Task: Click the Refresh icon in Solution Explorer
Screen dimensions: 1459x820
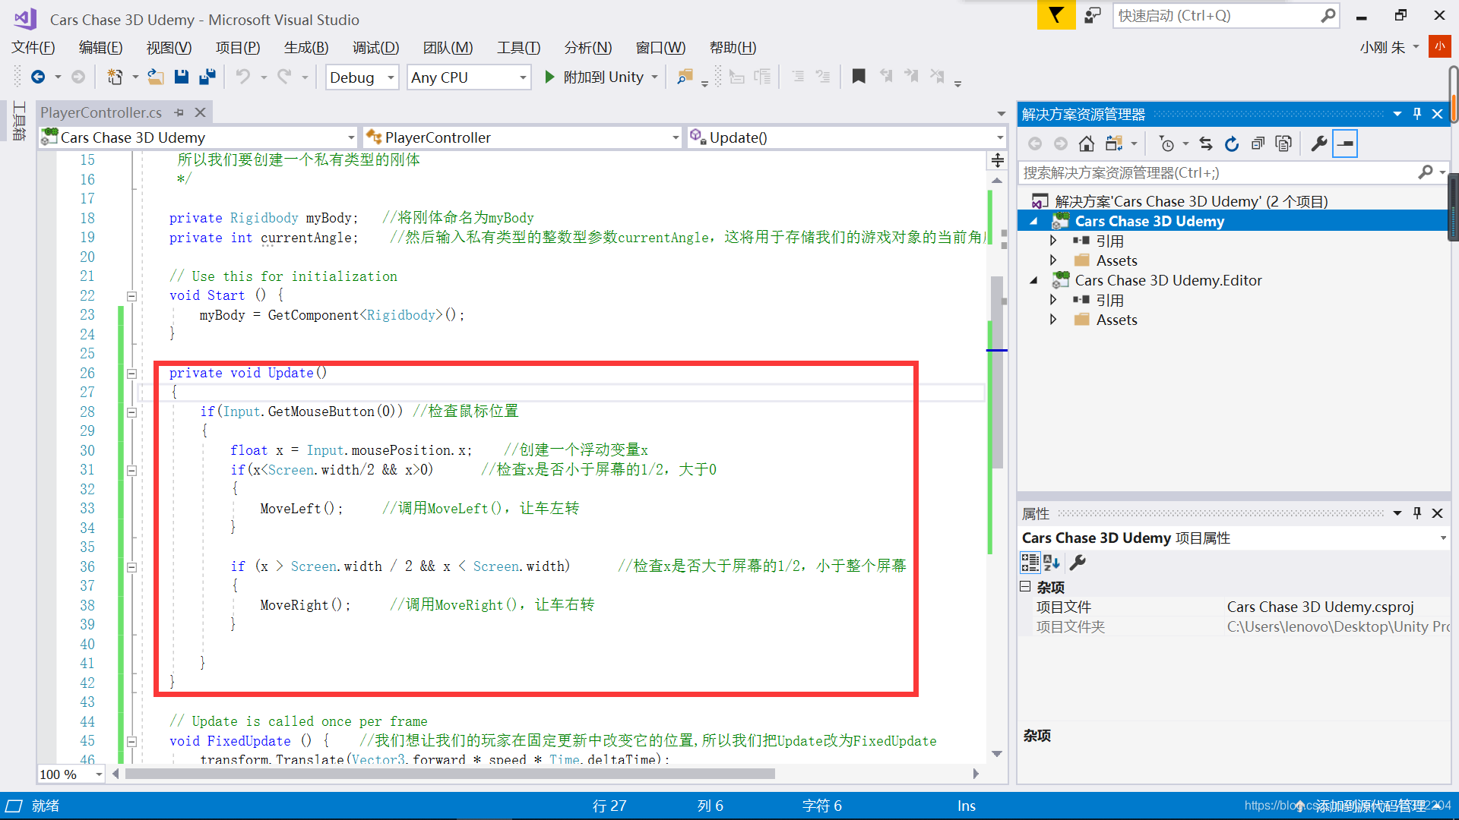Action: point(1232,143)
